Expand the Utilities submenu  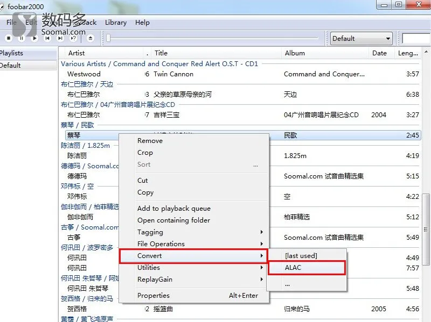point(194,267)
